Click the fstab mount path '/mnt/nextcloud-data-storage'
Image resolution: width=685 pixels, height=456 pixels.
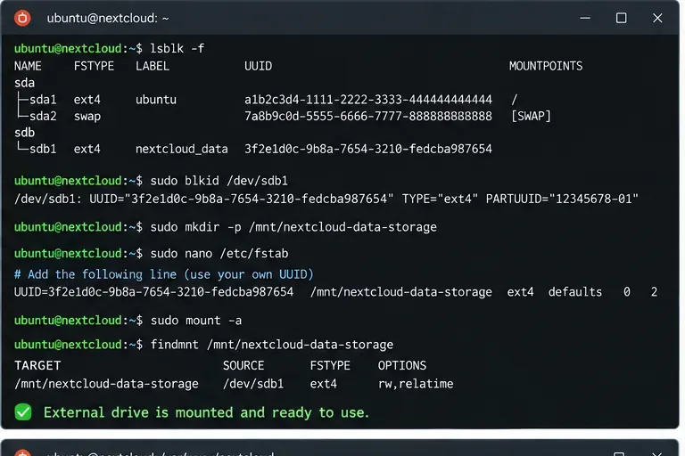pyautogui.click(x=401, y=292)
